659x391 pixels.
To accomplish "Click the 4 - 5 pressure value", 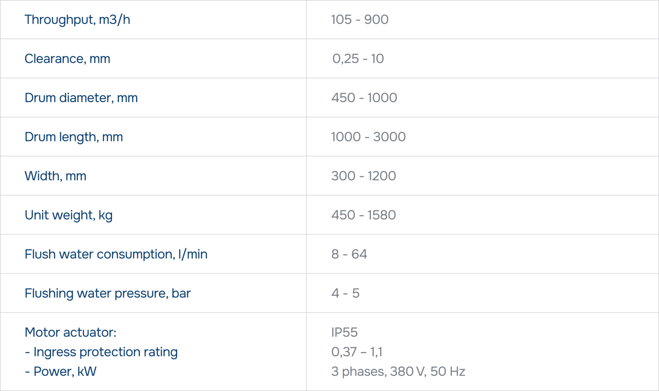I will [x=345, y=293].
